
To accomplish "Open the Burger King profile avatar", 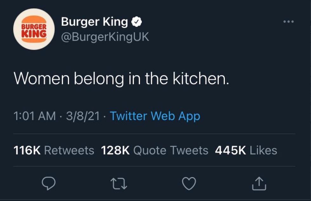I will tap(34, 29).
